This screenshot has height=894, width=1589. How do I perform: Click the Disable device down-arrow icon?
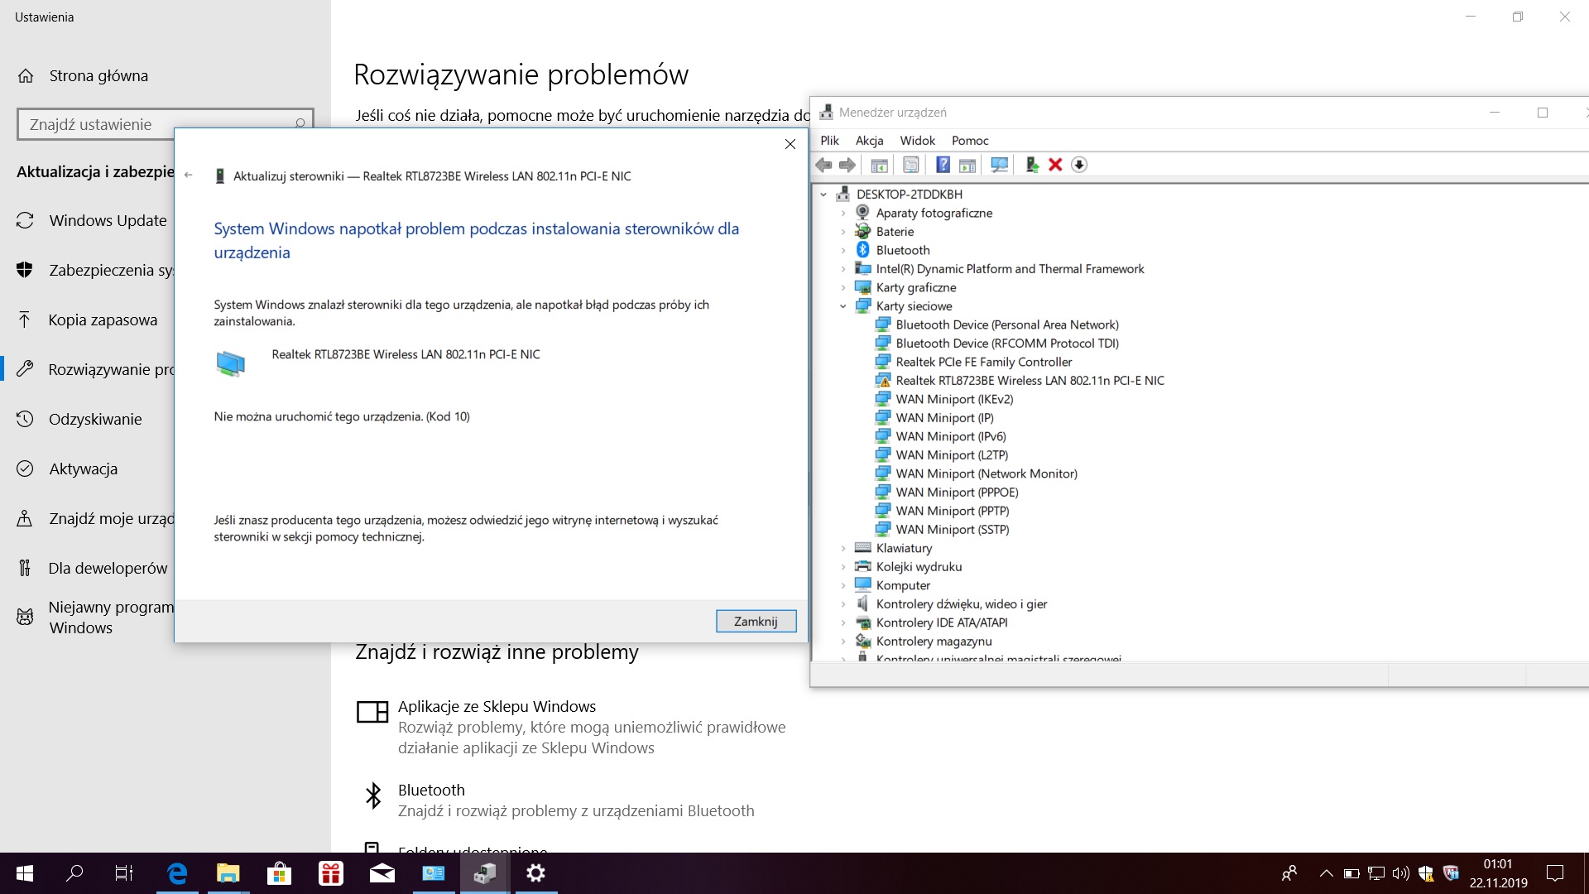(1079, 165)
